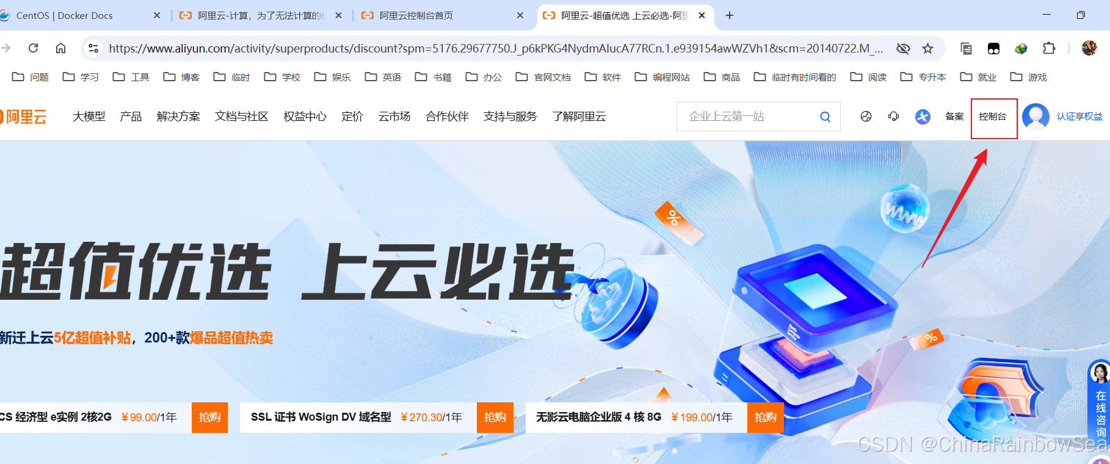
Task: Open the 权益中心 navigation item
Action: coord(305,117)
